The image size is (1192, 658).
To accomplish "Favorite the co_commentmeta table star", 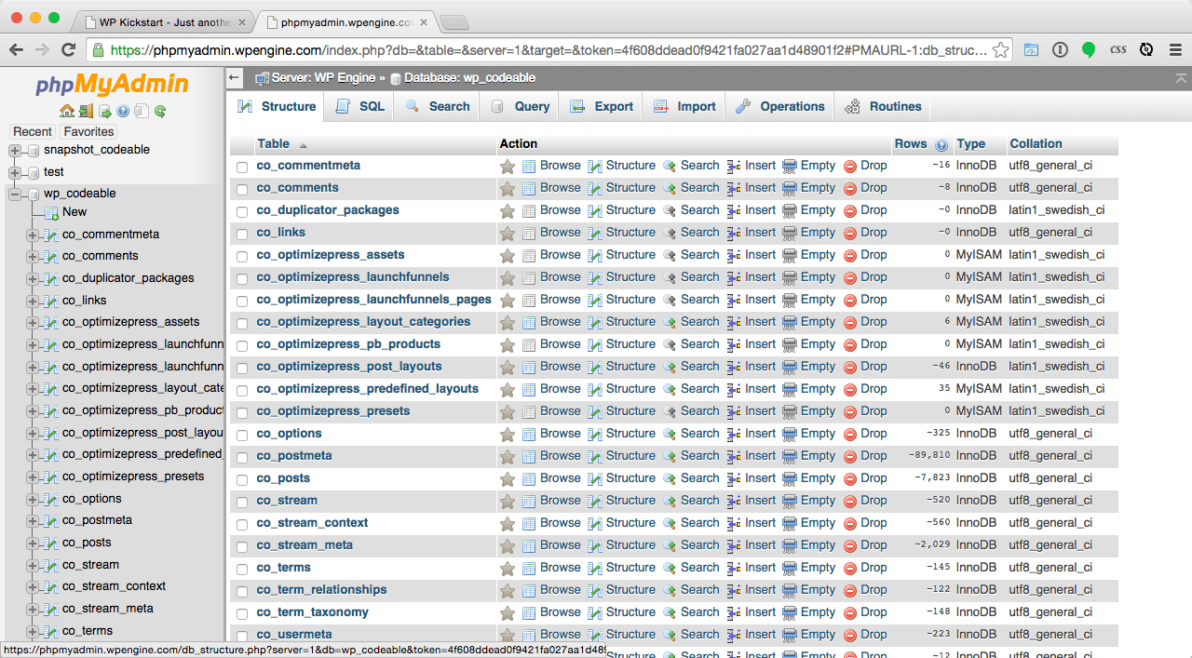I will point(508,167).
